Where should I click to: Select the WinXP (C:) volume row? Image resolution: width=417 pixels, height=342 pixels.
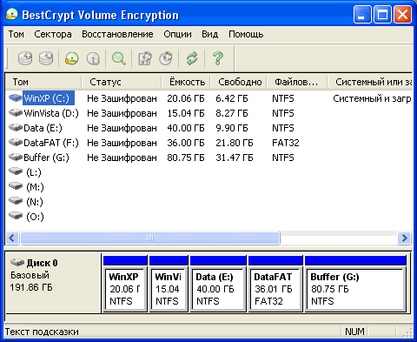[208, 98]
